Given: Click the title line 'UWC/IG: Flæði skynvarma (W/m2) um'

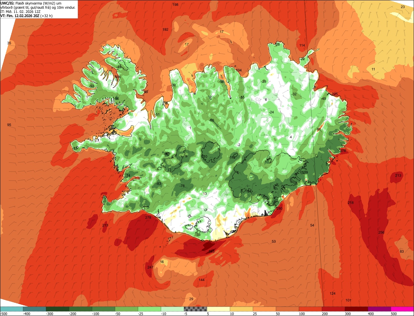Looking at the screenshot, I should (x=31, y=3).
